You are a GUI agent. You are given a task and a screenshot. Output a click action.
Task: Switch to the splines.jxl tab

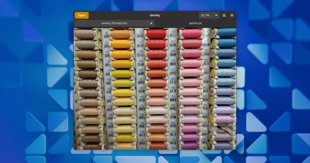[x=195, y=23]
